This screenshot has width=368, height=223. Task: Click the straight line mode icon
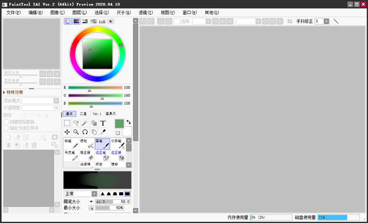click(336, 21)
